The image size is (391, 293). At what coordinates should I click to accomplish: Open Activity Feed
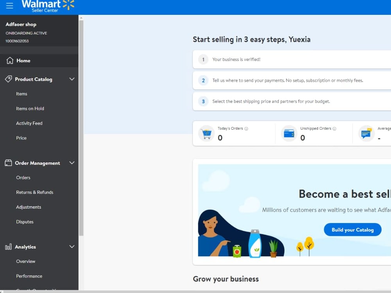[x=29, y=123]
